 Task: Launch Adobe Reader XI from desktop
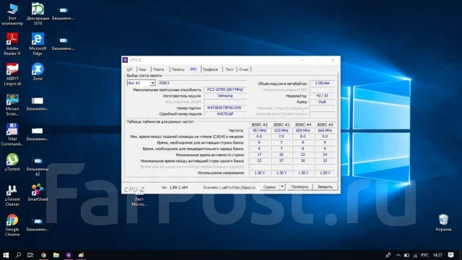click(12, 44)
